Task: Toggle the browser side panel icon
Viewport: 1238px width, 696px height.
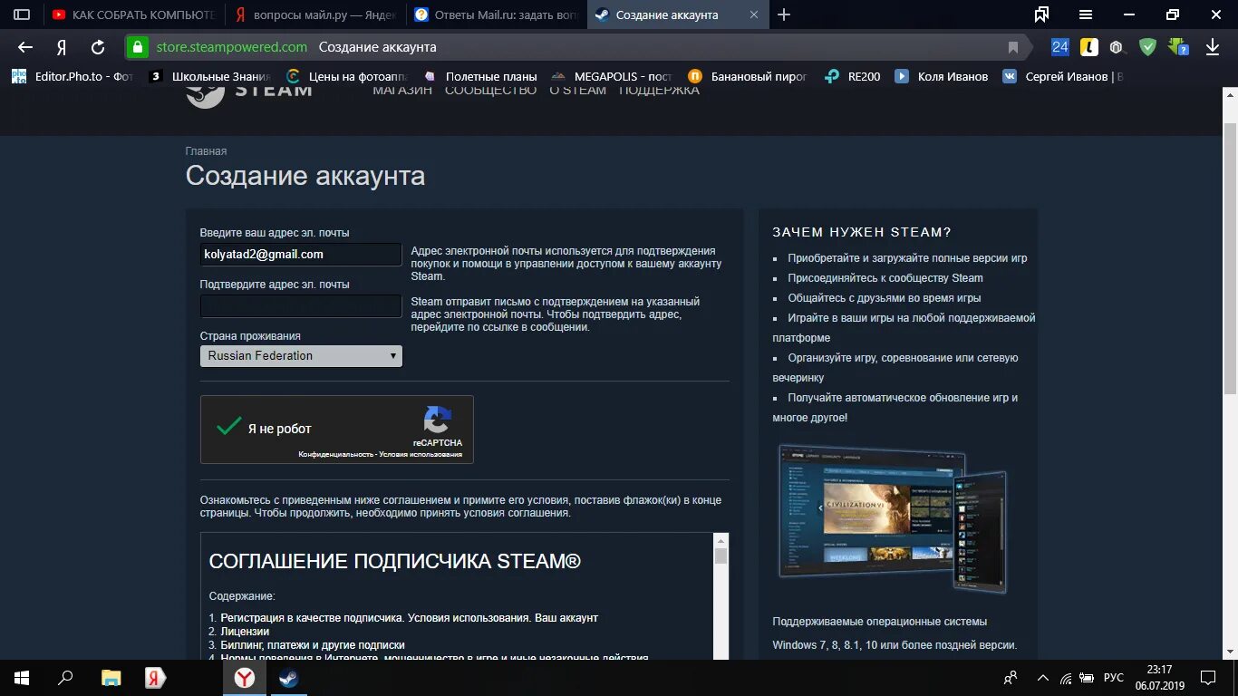Action: (22, 14)
